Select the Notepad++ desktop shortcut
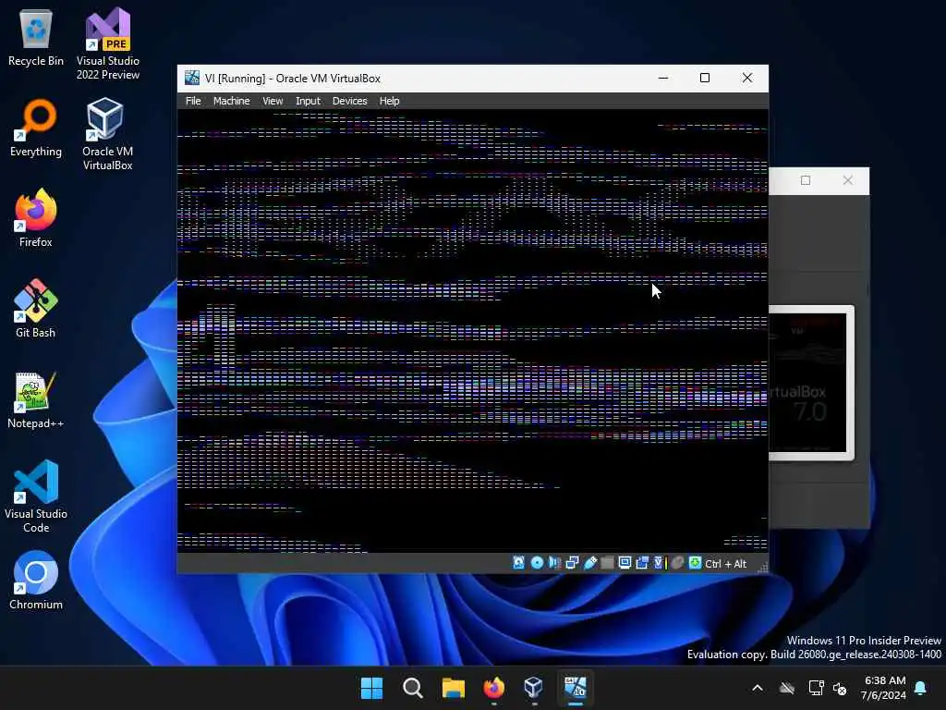 pos(36,399)
